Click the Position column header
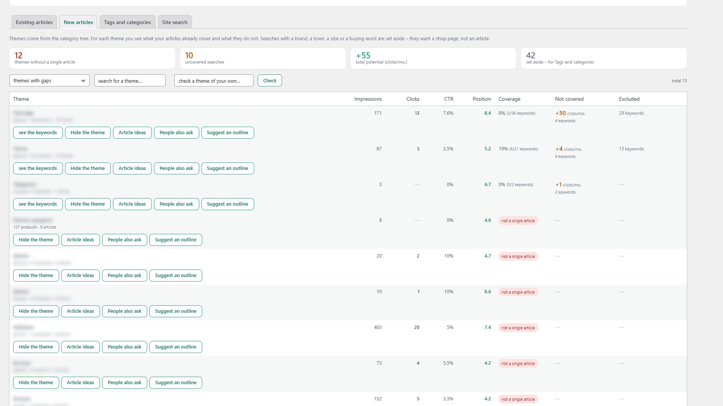This screenshot has height=406, width=723. [482, 99]
